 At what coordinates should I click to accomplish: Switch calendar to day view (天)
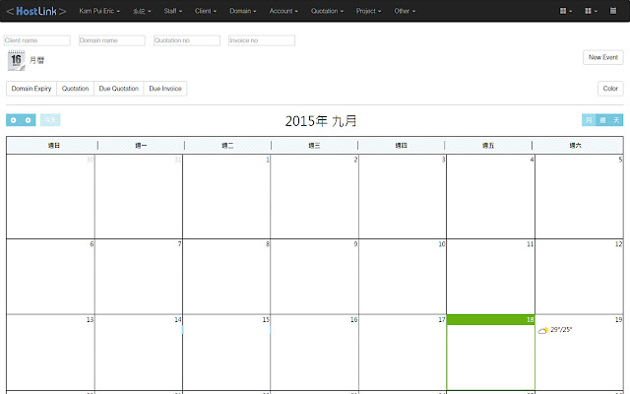point(616,120)
